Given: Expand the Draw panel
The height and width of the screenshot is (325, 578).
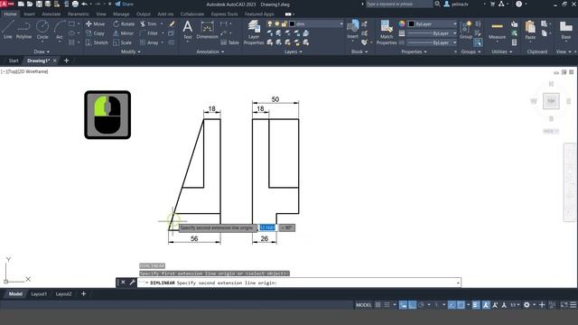Looking at the screenshot, I should [42, 52].
